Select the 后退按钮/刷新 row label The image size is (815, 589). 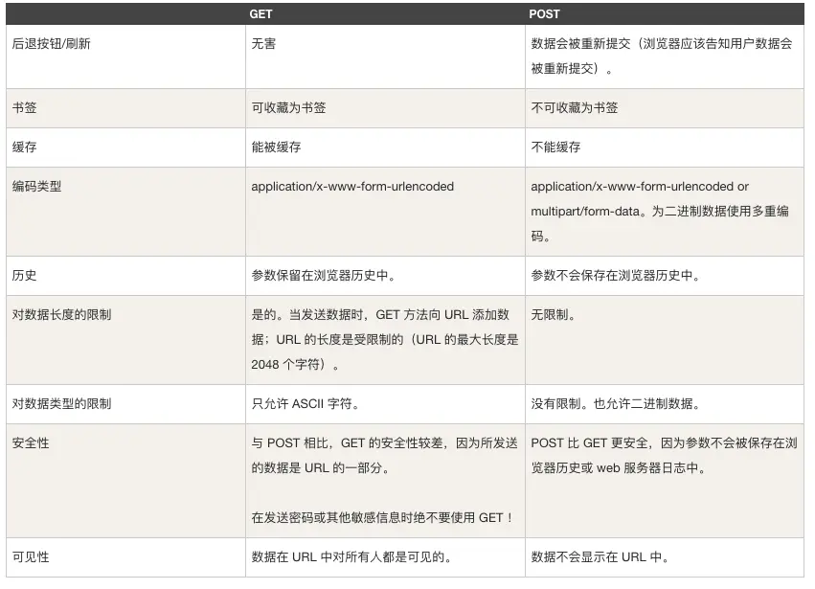tap(51, 44)
